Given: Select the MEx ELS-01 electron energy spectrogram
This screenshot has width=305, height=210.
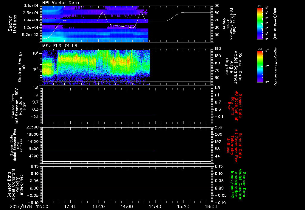Looking at the screenshot, I should coord(96,67).
